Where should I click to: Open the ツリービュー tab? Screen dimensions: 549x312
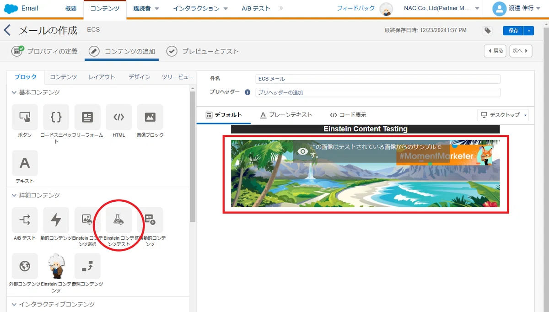(x=178, y=77)
